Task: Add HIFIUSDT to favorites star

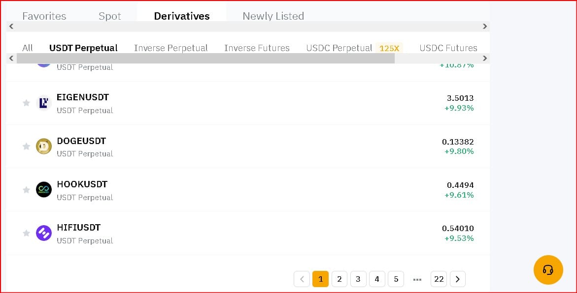Action: tap(26, 233)
